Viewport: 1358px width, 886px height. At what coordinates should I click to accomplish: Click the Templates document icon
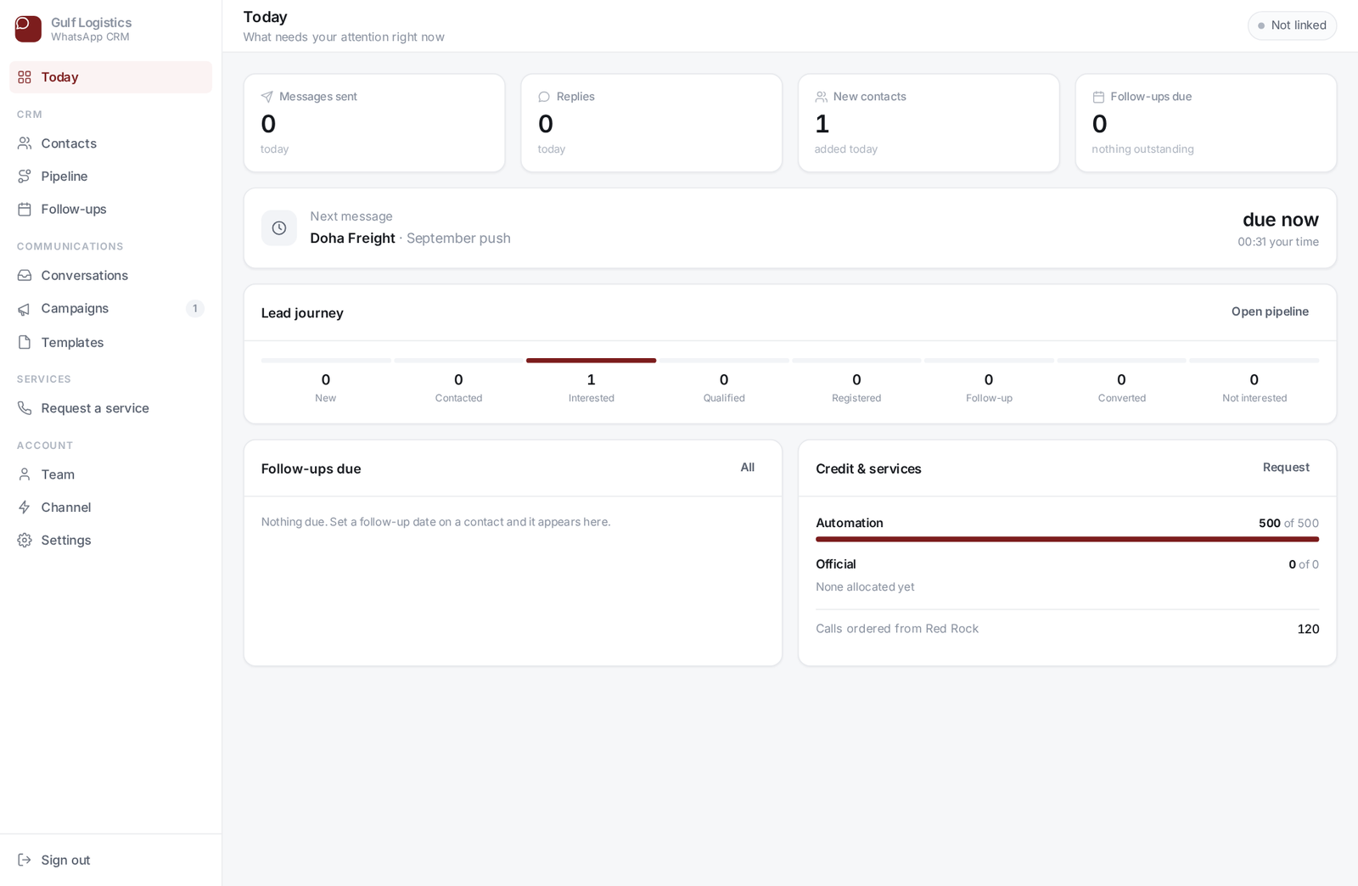coord(25,342)
